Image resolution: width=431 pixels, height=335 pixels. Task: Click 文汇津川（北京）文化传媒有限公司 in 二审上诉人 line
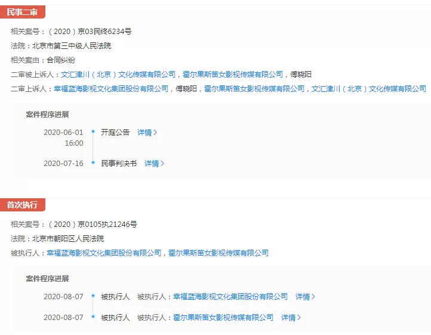tap(368, 89)
